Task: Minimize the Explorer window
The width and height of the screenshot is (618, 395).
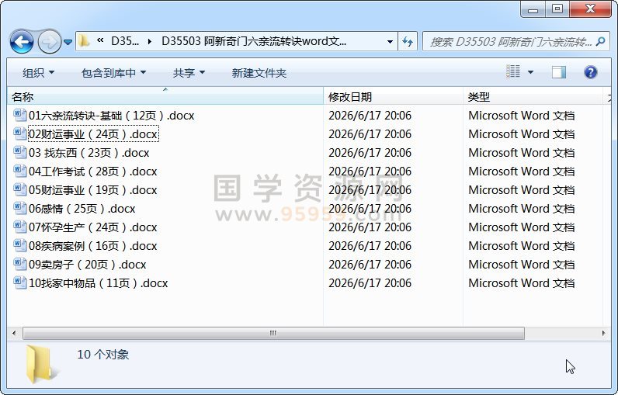Action: [533, 9]
